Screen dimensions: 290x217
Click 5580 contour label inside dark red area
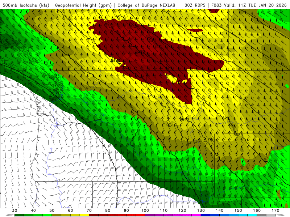[140, 51]
